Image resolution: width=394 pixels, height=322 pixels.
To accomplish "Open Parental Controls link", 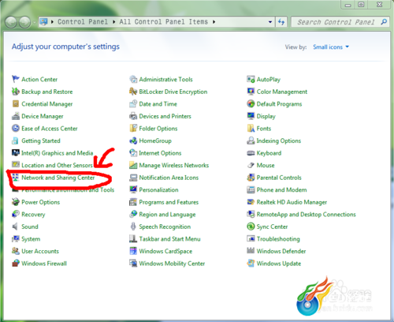I will coord(279,178).
